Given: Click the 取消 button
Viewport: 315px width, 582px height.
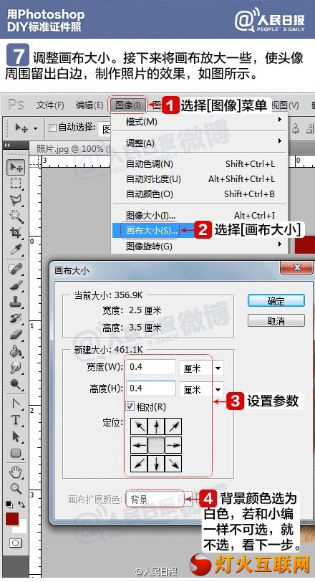Looking at the screenshot, I should (x=276, y=320).
